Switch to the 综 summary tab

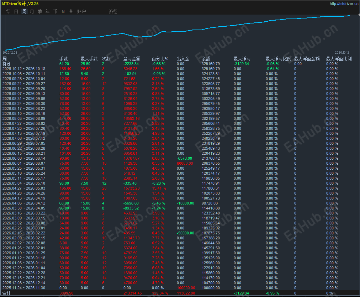click(9, 11)
